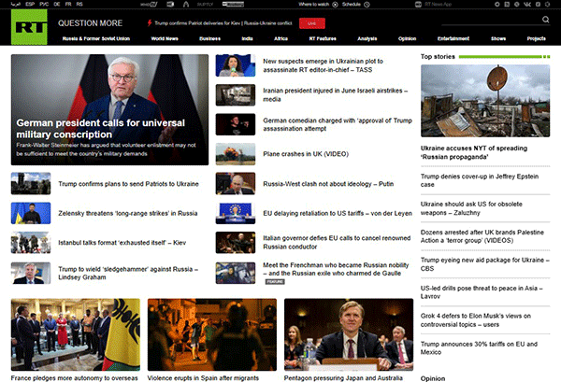Open Ukraine accuses NYT top story
The image size is (561, 382).
click(x=474, y=152)
